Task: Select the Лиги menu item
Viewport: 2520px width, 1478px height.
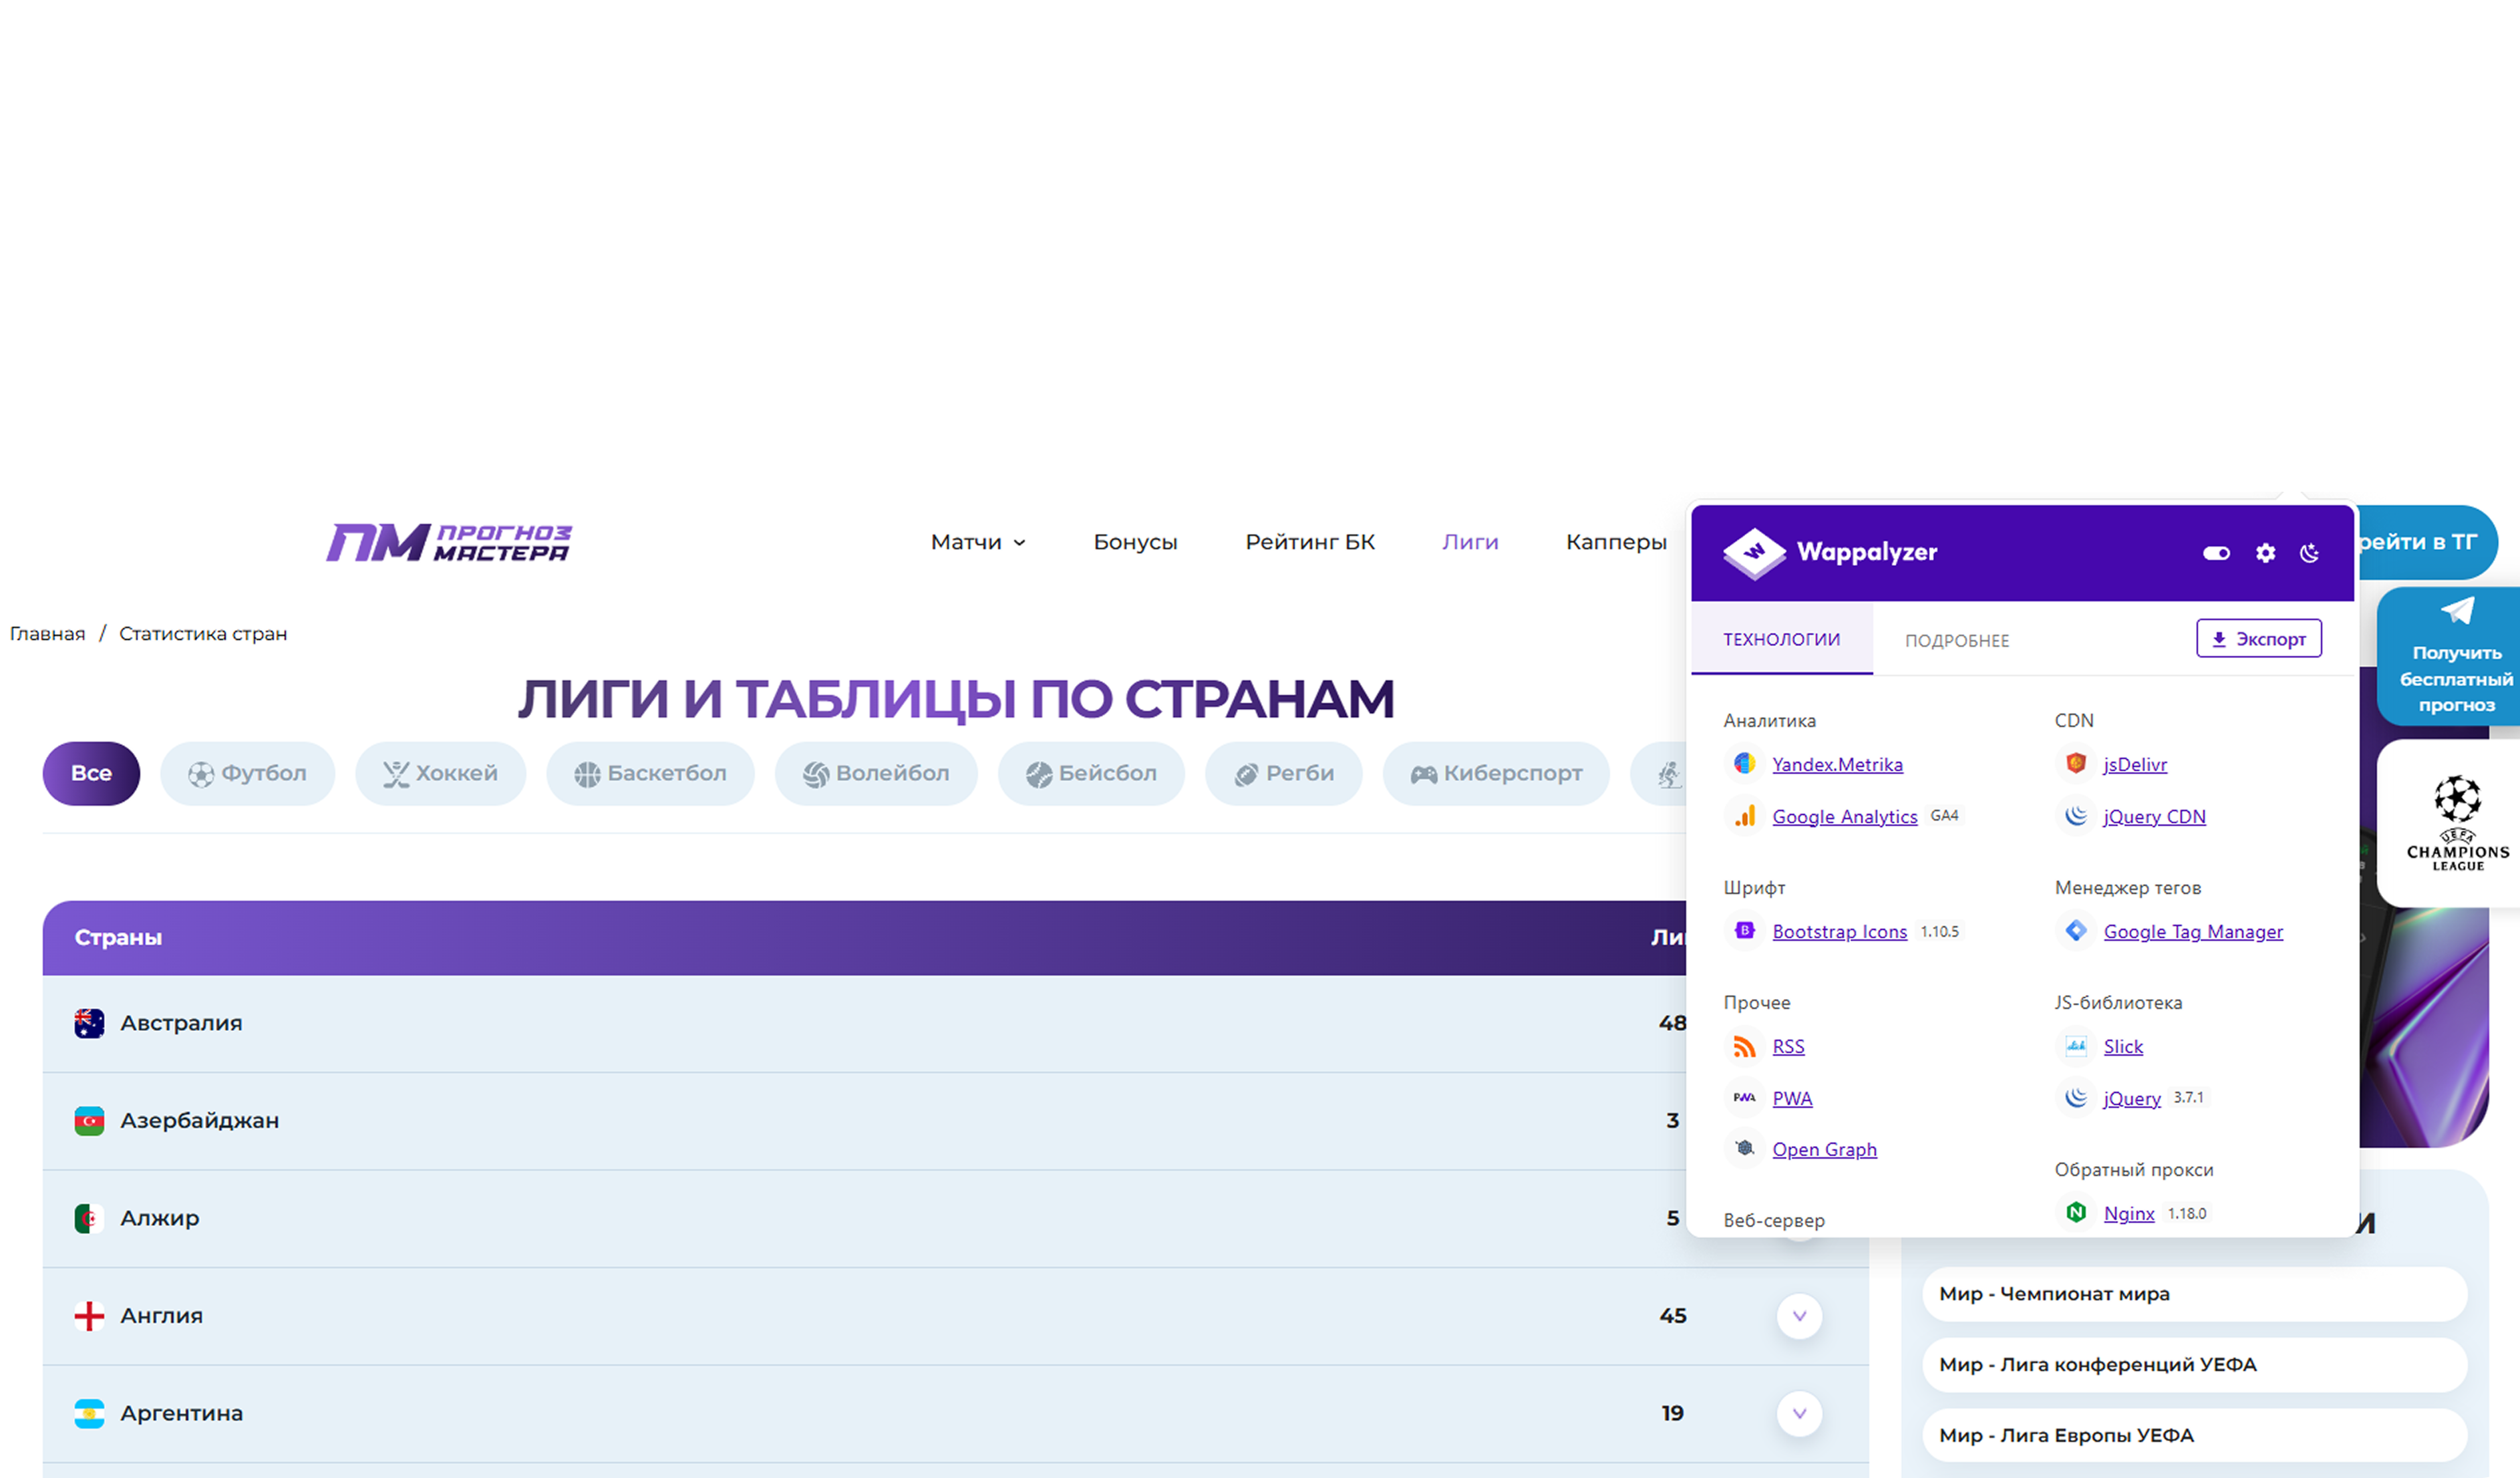Action: pos(1469,542)
